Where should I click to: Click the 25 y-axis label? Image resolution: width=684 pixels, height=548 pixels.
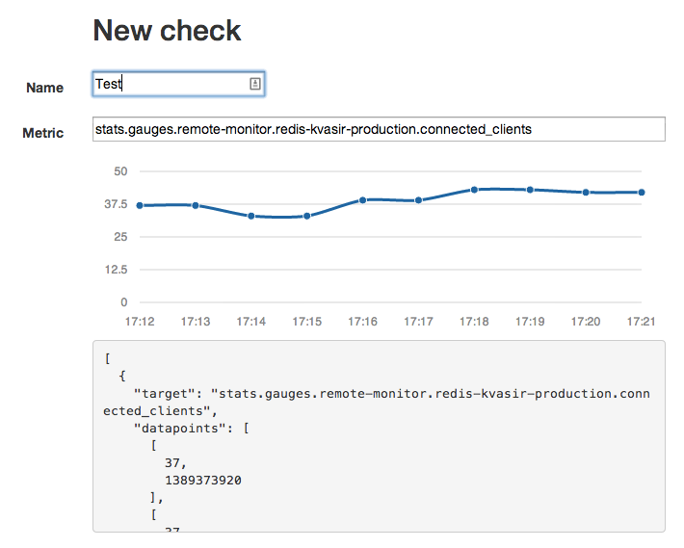tap(120, 237)
